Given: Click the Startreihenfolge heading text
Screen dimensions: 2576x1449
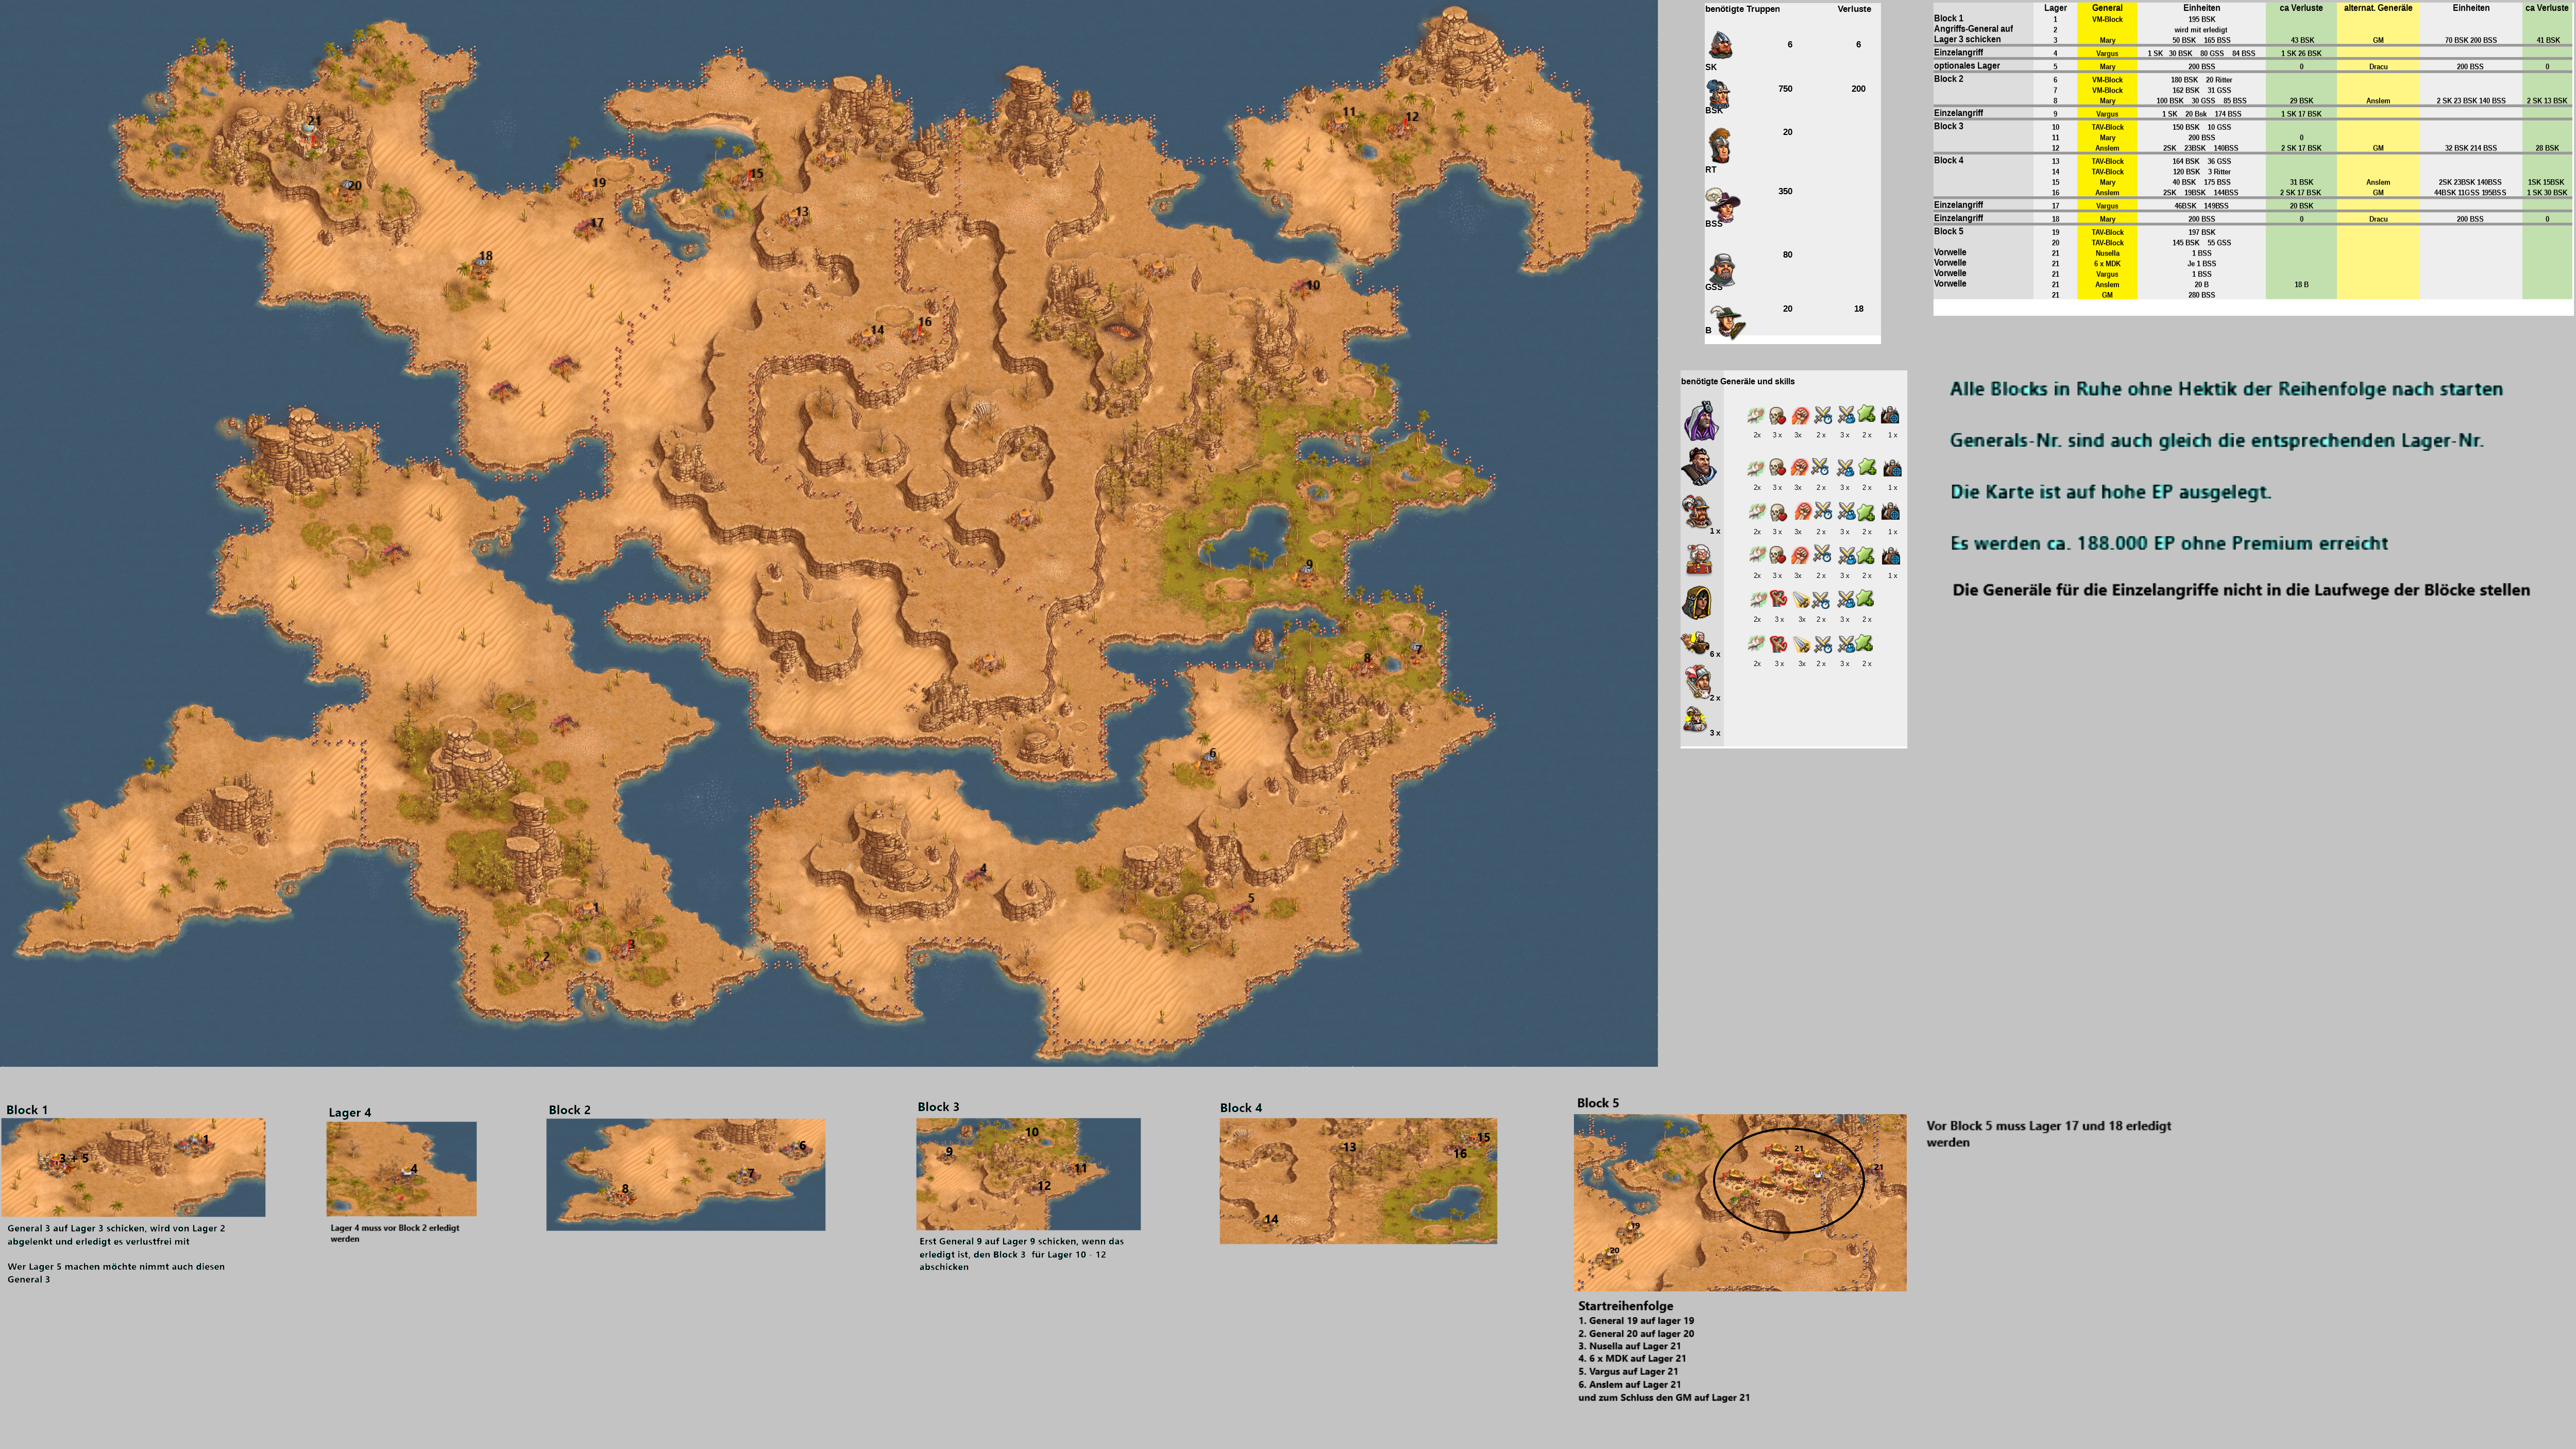Looking at the screenshot, I should click(1625, 1305).
